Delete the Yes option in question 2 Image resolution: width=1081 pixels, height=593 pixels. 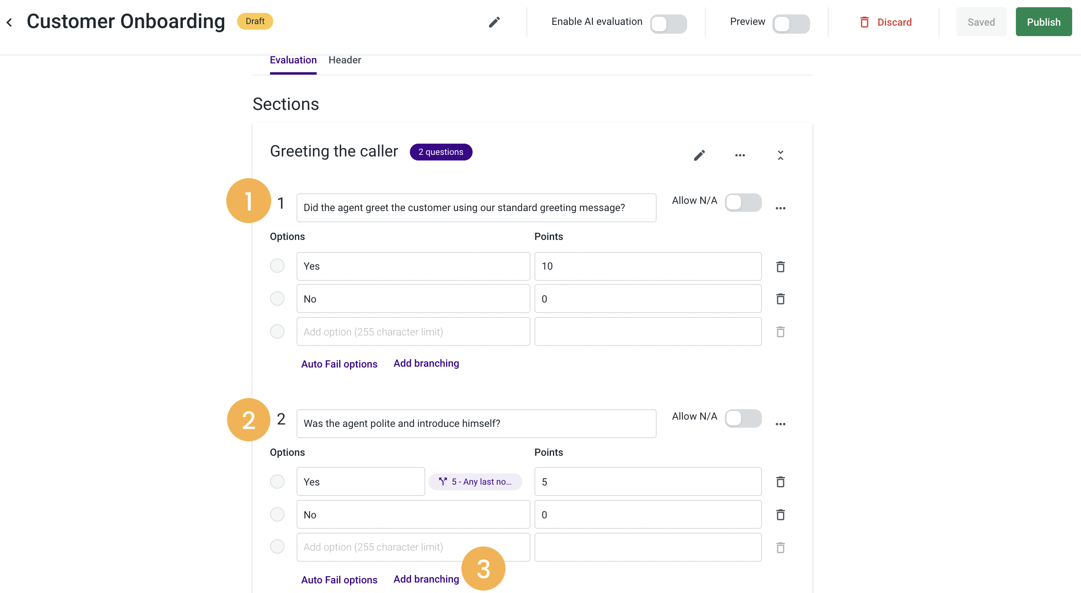click(780, 482)
